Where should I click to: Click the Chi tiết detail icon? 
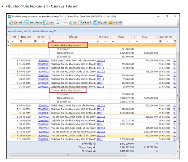click(x=58, y=23)
